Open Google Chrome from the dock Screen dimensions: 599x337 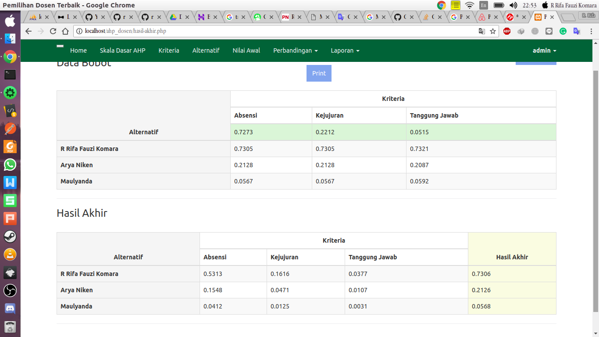[x=10, y=57]
